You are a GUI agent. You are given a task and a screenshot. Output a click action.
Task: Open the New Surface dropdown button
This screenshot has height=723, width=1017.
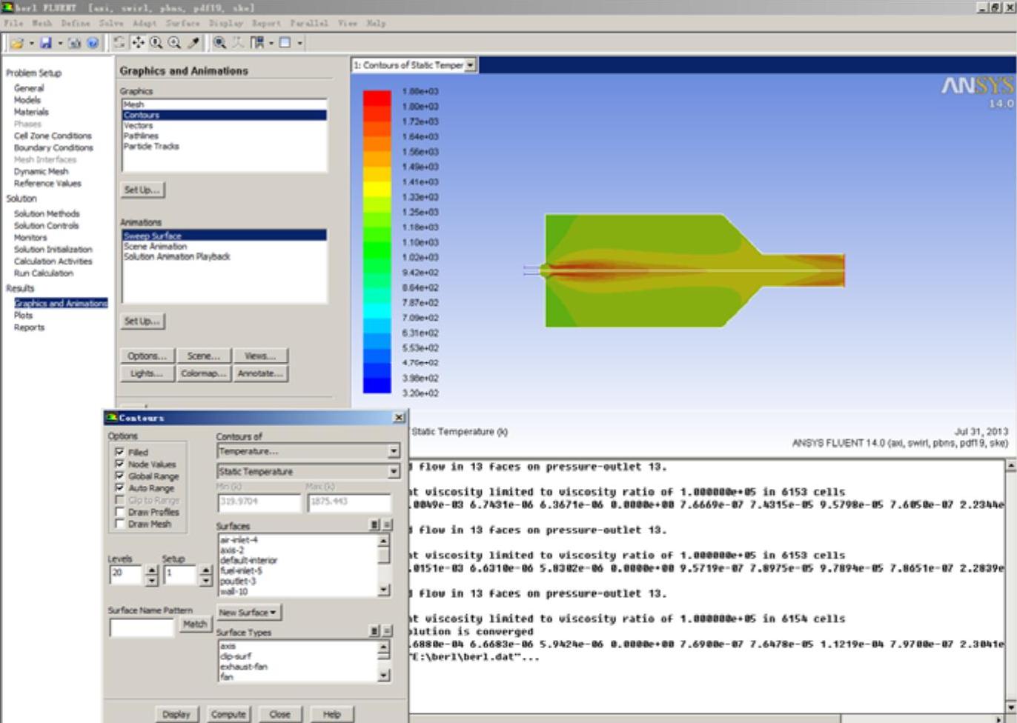pyautogui.click(x=248, y=613)
